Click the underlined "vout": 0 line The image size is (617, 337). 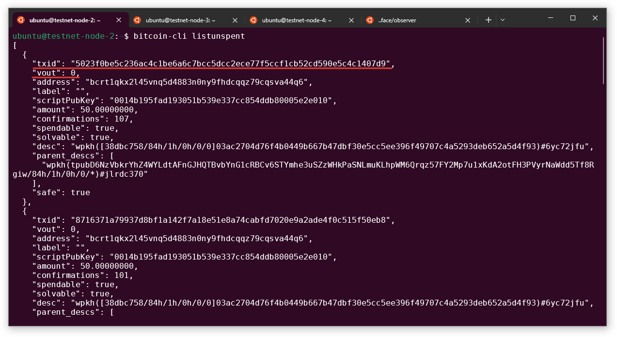point(56,73)
